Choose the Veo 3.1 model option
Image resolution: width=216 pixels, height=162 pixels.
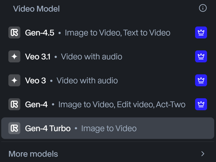click(38, 57)
